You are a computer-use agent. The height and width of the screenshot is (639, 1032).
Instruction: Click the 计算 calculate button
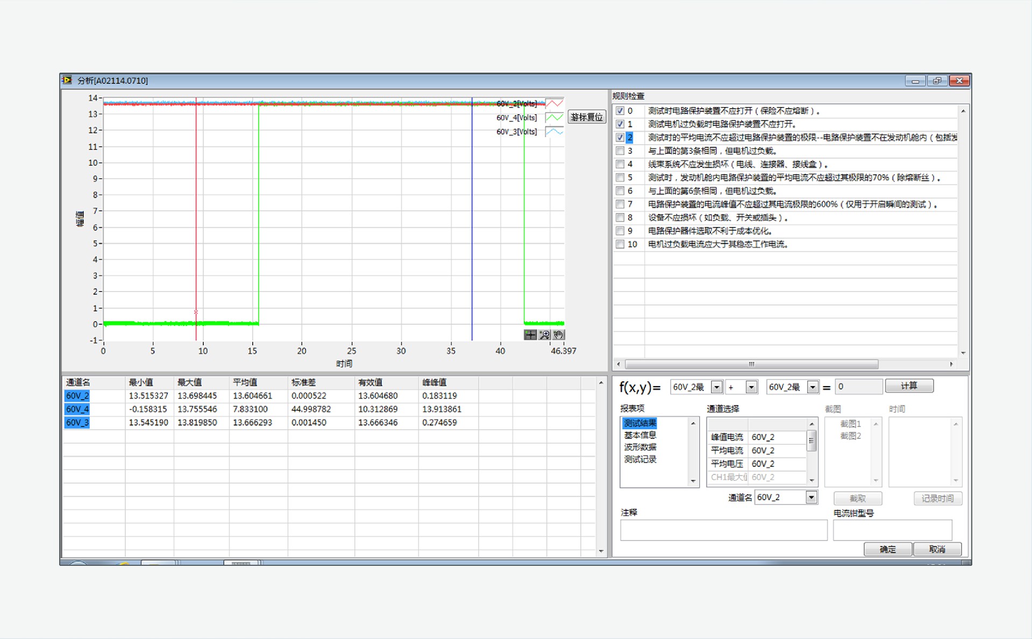909,386
